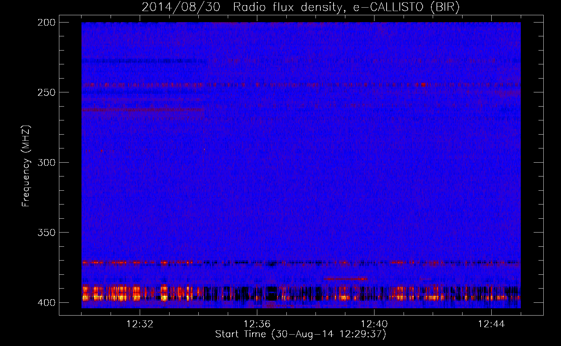Click the red horizontal streak near 262 MHz
561x346 pixels.
click(144, 110)
